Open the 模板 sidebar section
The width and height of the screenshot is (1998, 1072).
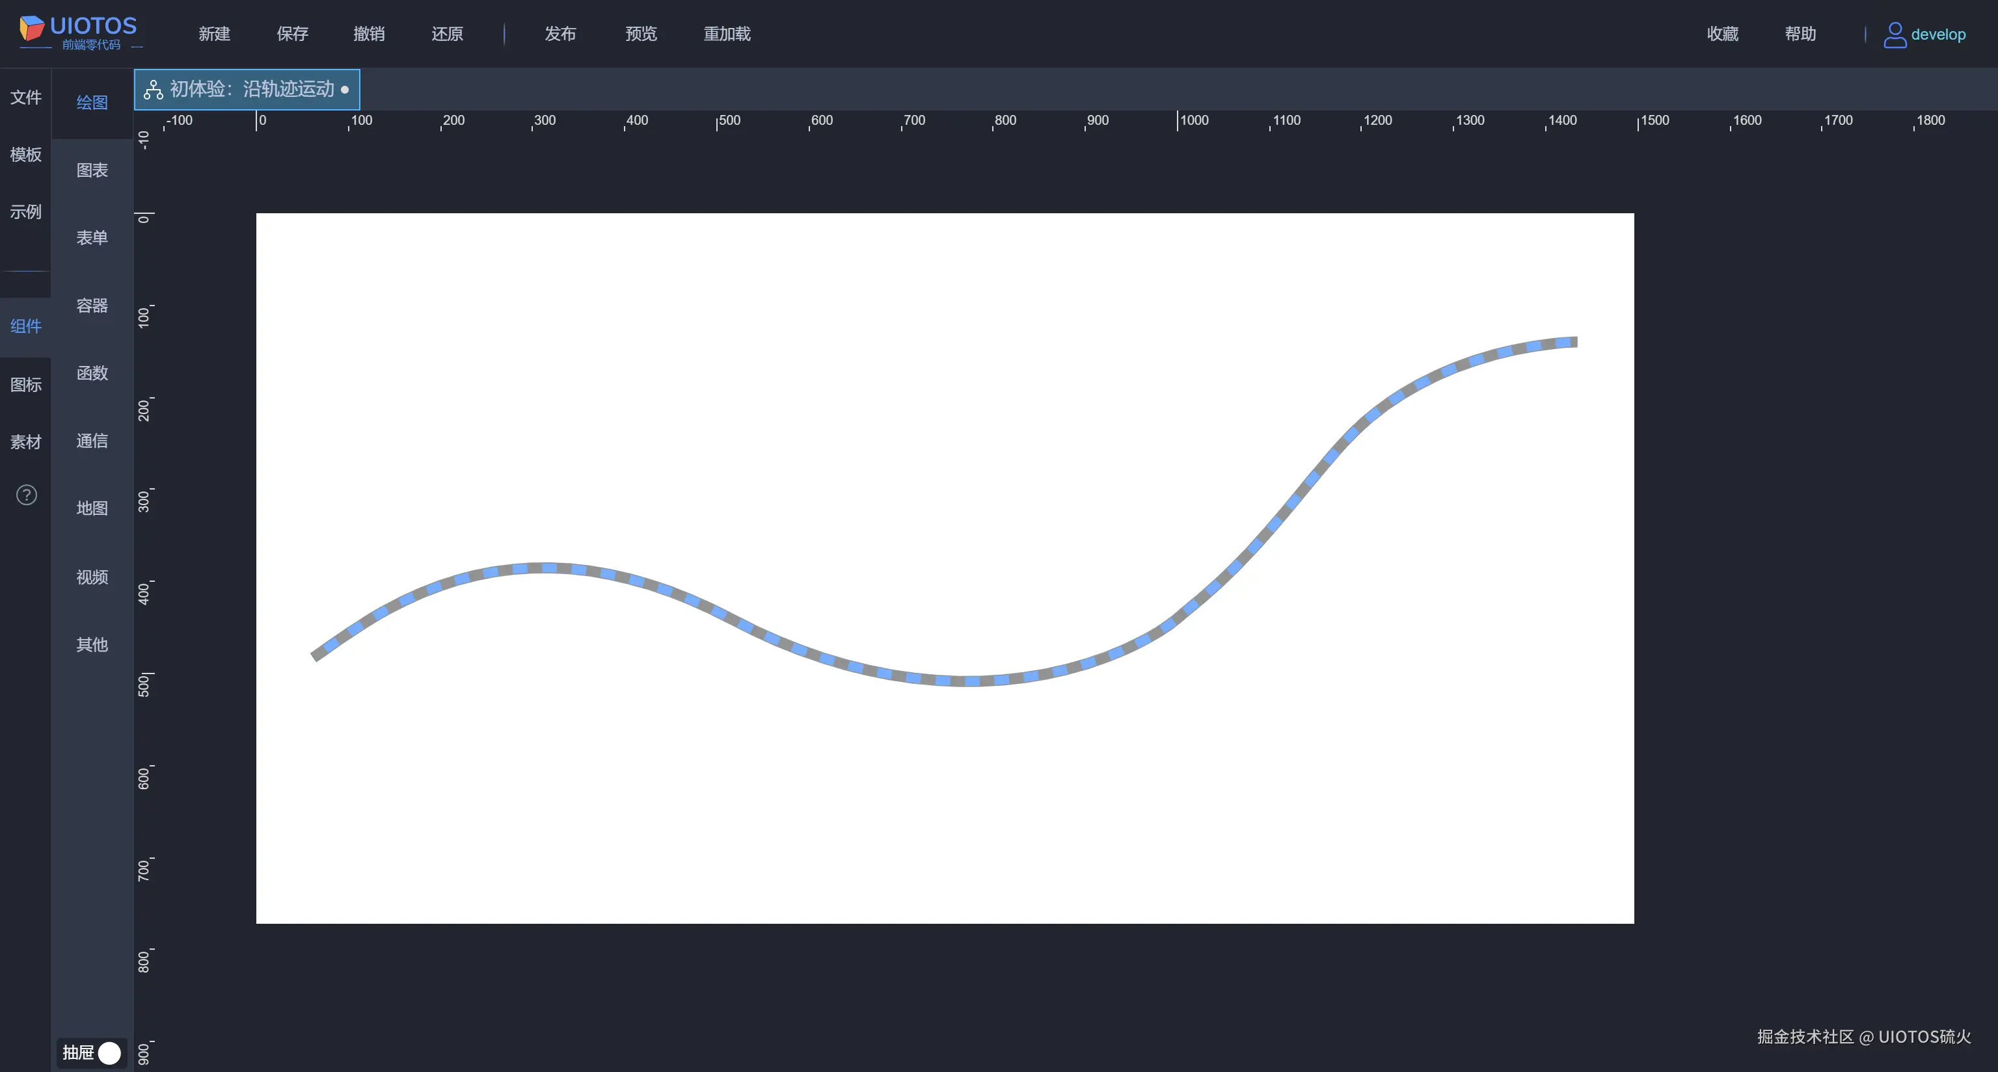[x=25, y=154]
